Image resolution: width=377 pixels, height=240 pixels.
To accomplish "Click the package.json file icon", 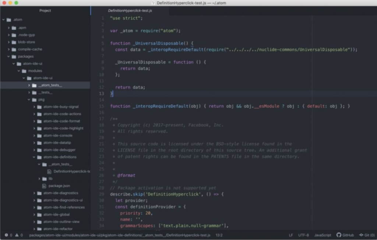I will click(44, 186).
